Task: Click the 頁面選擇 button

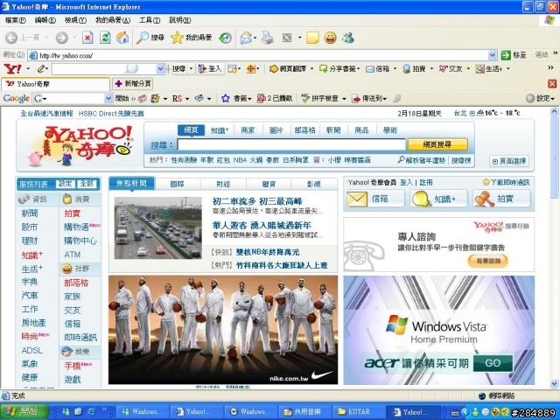Action: [509, 161]
